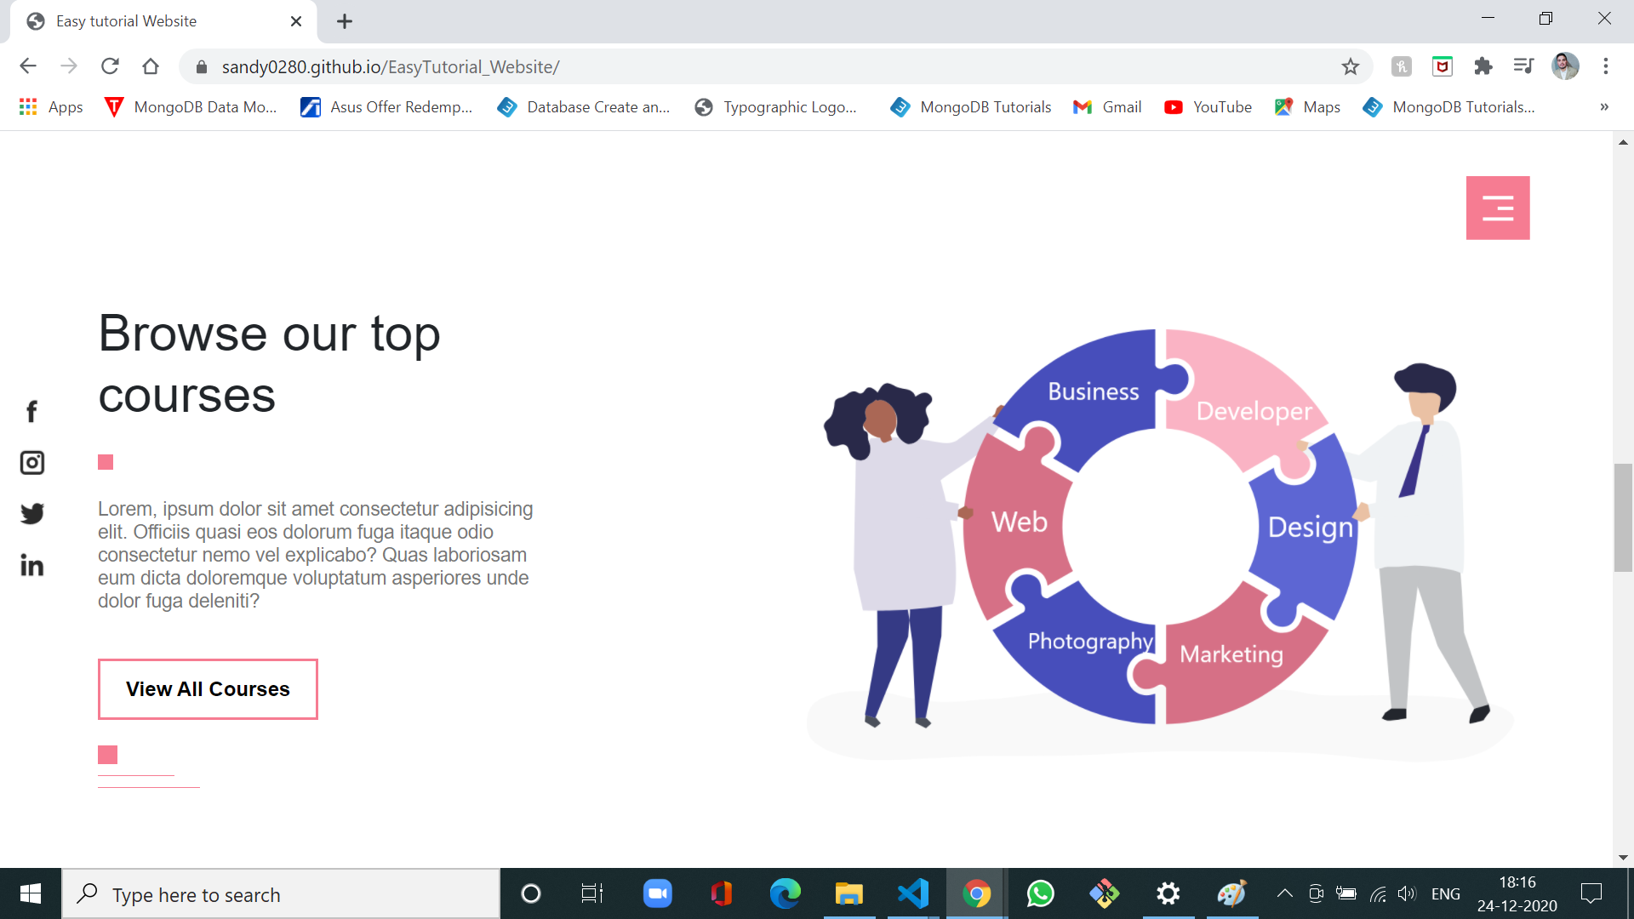Open the Gmail bookmark
The height and width of the screenshot is (919, 1634).
(x=1107, y=107)
